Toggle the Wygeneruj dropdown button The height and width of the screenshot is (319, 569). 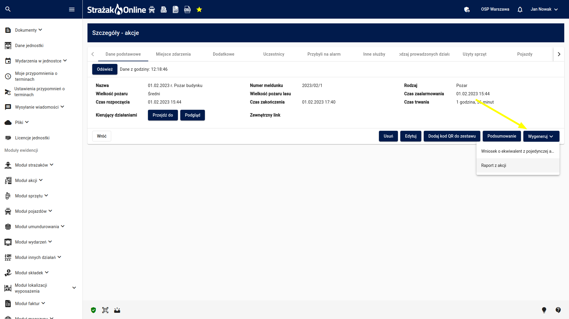click(541, 136)
